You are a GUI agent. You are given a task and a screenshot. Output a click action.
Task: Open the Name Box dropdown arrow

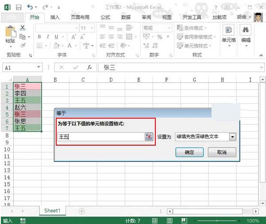tap(39, 67)
